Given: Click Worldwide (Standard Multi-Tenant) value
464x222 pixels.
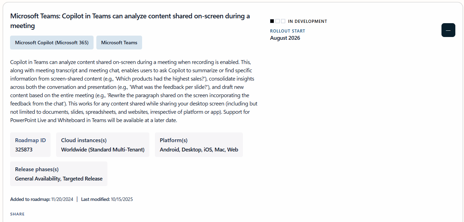Looking at the screenshot, I should click(103, 150).
